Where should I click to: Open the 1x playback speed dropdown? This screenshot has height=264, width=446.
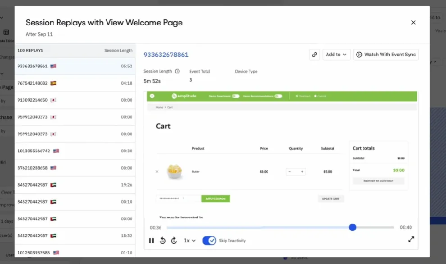(190, 241)
